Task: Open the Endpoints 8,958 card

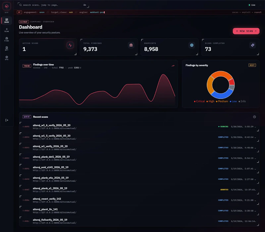Action: [170, 47]
